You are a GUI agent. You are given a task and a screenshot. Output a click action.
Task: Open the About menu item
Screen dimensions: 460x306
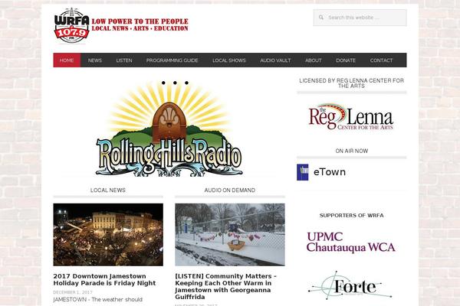314,60
